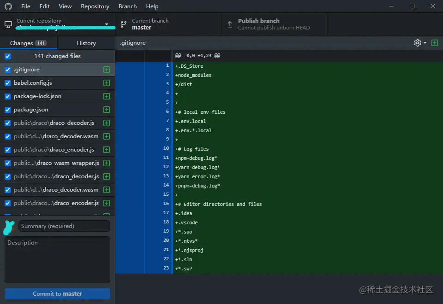
Task: Open the Current repository dropdown arrow
Action: click(x=107, y=24)
